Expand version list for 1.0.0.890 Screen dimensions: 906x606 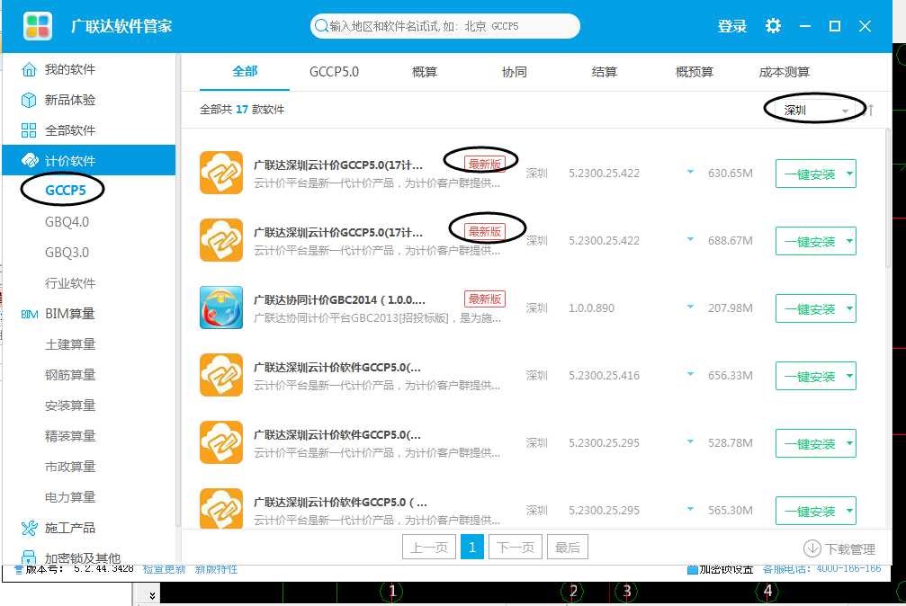click(690, 307)
